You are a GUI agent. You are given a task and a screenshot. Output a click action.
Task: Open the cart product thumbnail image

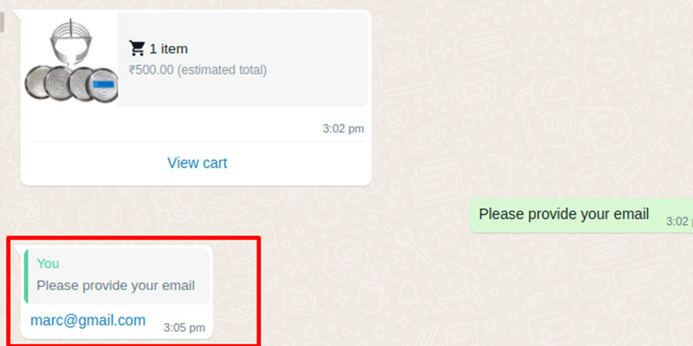tap(71, 60)
